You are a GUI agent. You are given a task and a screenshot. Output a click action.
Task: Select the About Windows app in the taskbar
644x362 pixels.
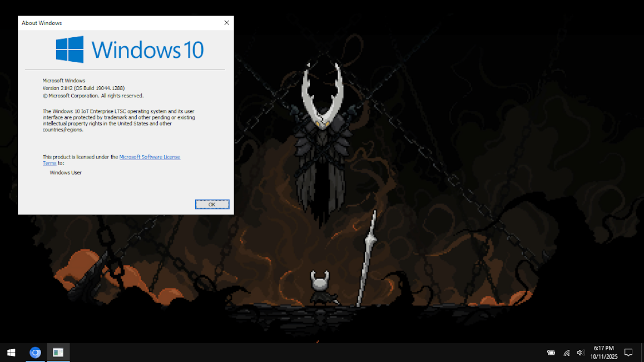click(x=58, y=353)
